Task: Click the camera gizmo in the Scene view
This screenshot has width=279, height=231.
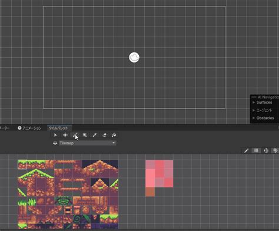Action: pos(134,57)
